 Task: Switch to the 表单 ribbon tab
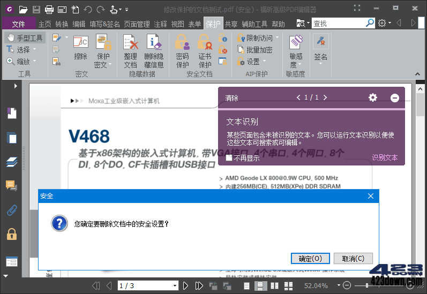point(194,24)
